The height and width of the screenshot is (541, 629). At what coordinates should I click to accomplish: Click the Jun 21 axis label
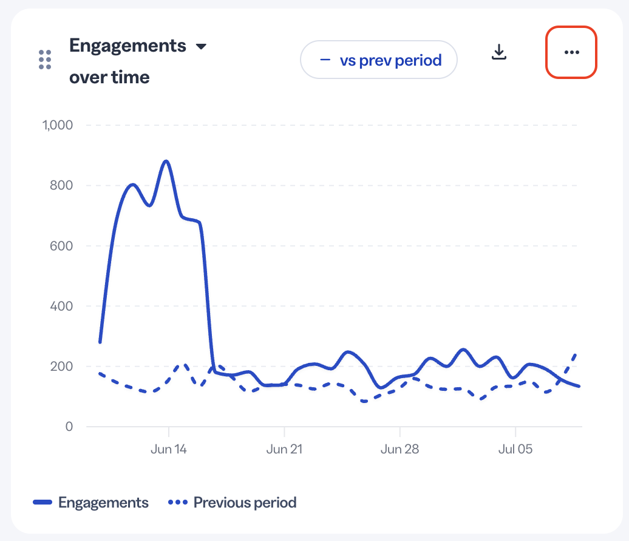pos(284,449)
